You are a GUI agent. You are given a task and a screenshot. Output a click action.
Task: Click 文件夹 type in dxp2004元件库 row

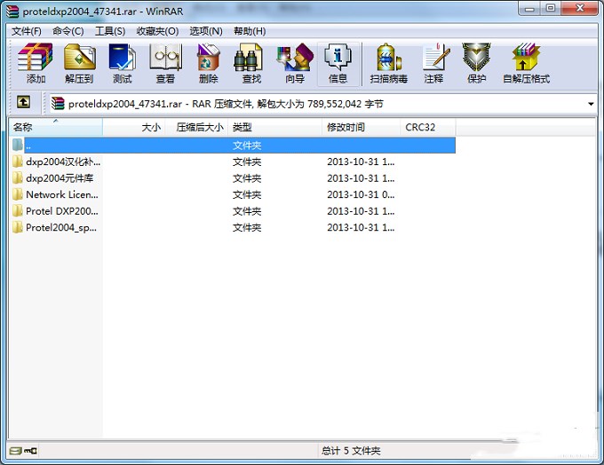(x=247, y=178)
